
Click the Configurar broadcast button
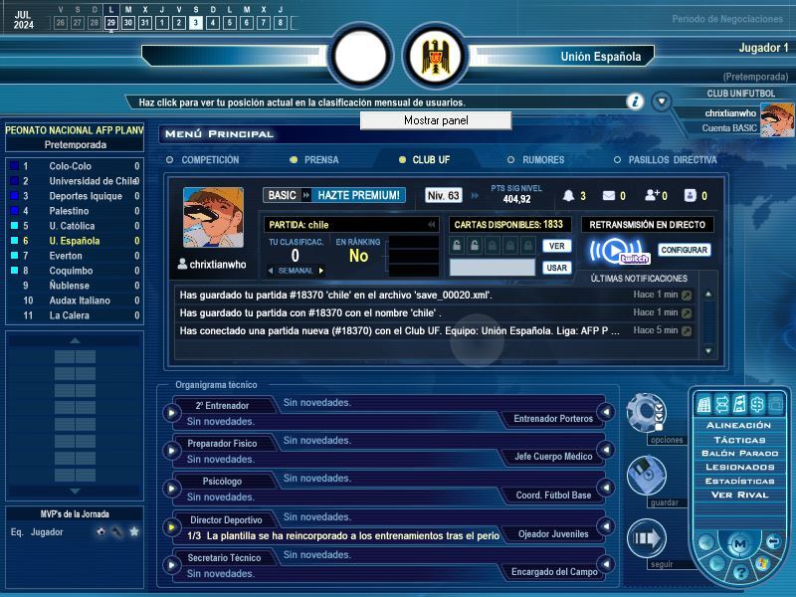coord(685,250)
